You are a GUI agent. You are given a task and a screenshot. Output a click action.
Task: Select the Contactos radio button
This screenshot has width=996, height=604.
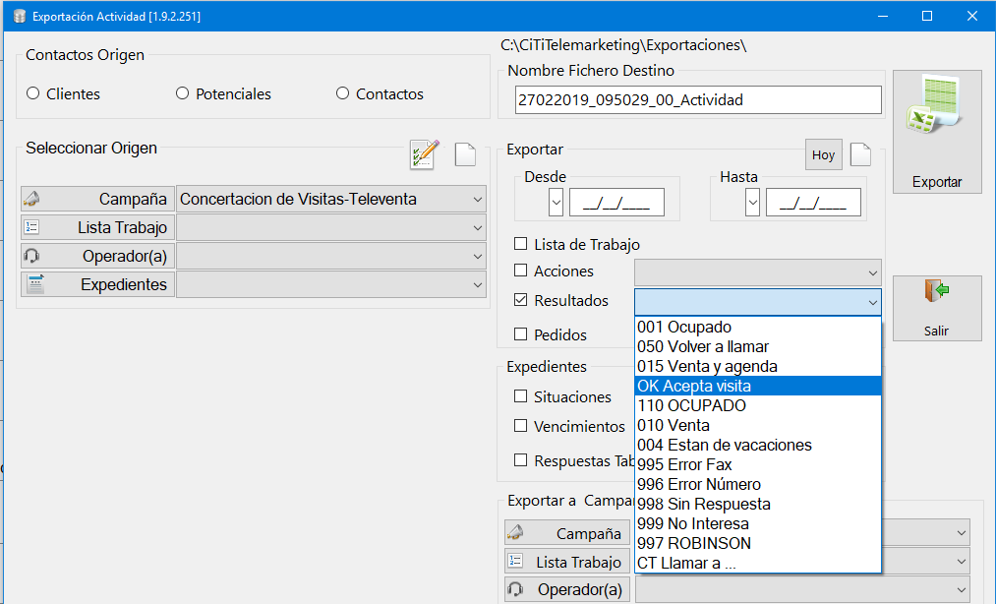coord(342,93)
